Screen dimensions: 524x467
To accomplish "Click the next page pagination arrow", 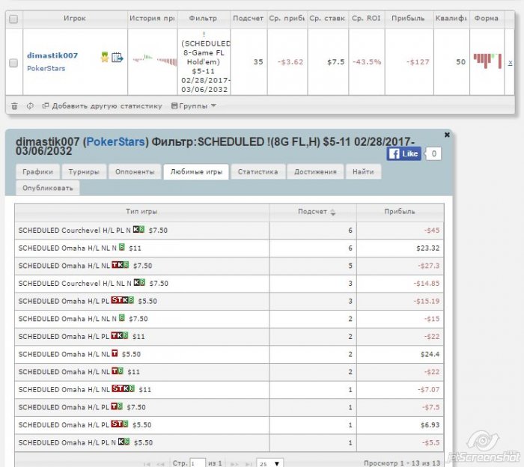I will point(234,464).
